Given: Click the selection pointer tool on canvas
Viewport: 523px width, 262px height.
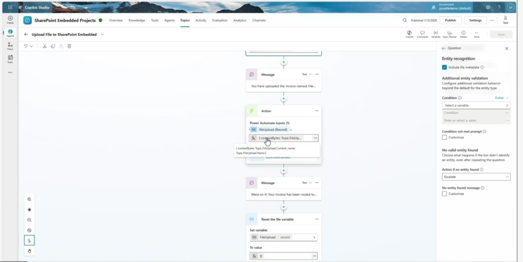Looking at the screenshot, I should click(x=29, y=241).
